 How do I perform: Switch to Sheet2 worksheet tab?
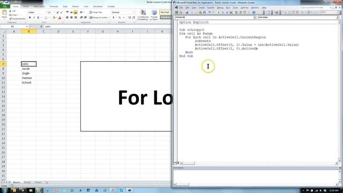27,182
